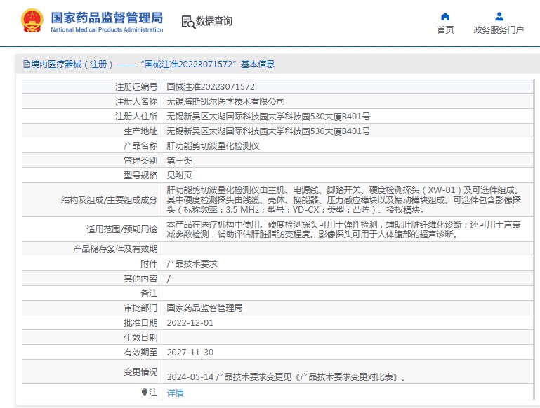The width and height of the screenshot is (540, 408).
Task: Go to 首页 in the top navigation
Action: [445, 30]
